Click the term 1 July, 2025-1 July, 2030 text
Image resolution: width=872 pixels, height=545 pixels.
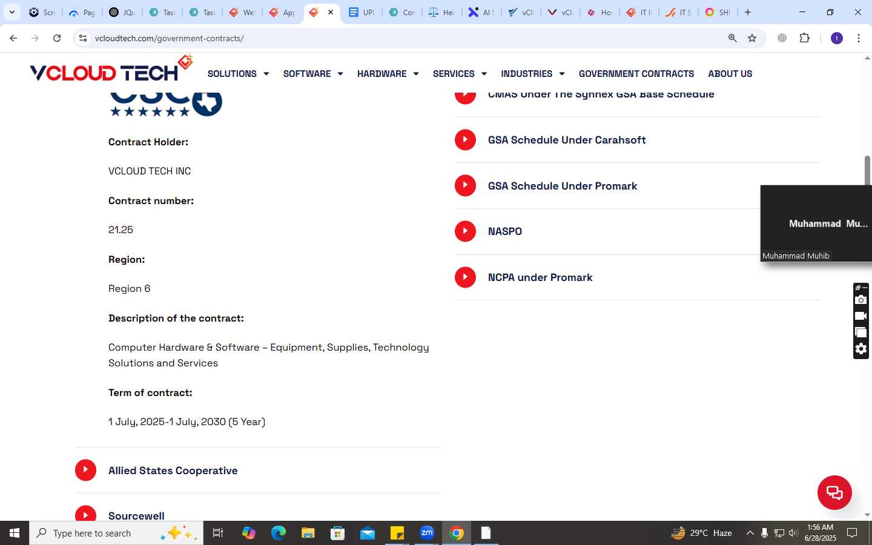pos(187,422)
